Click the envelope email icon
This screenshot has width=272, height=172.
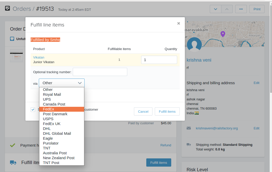[x=189, y=128]
